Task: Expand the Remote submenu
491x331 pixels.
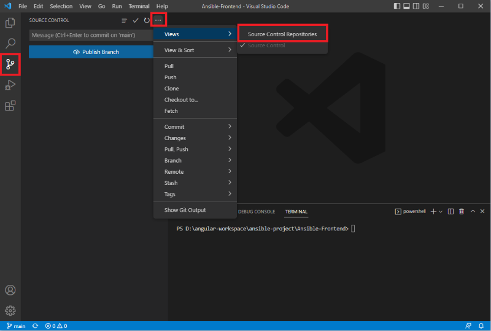Action: pyautogui.click(x=195, y=172)
